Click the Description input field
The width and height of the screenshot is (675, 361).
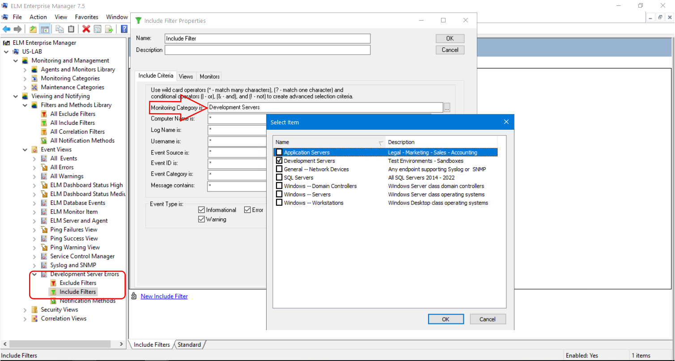[267, 50]
